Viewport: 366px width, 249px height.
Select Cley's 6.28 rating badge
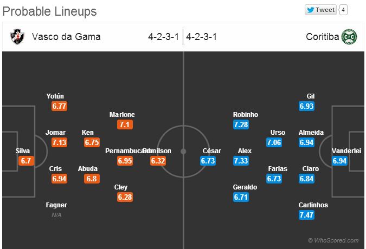click(x=125, y=197)
